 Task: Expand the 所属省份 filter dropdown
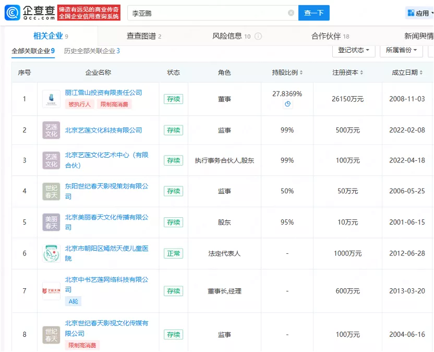(x=402, y=50)
